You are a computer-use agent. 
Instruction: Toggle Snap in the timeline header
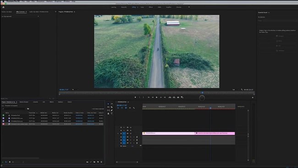[122, 108]
